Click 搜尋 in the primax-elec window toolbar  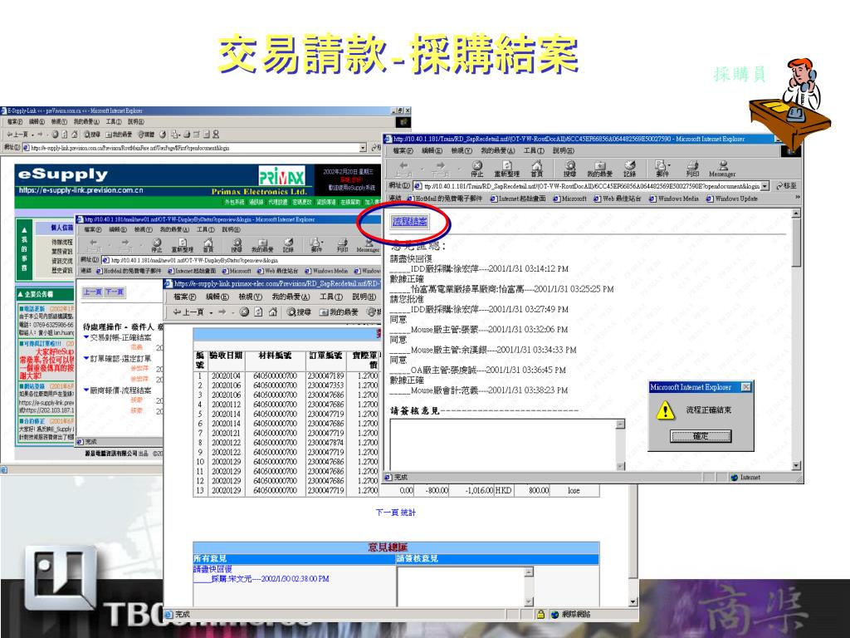pyautogui.click(x=299, y=312)
